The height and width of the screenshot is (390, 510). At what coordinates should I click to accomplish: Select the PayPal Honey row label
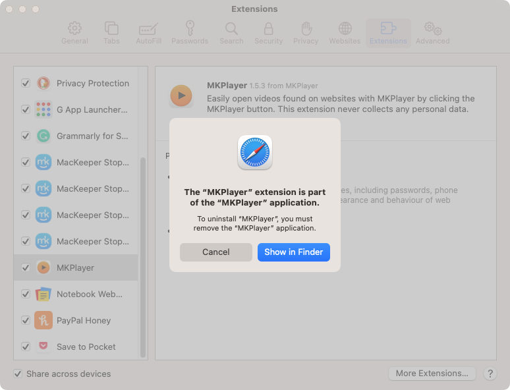coord(84,320)
